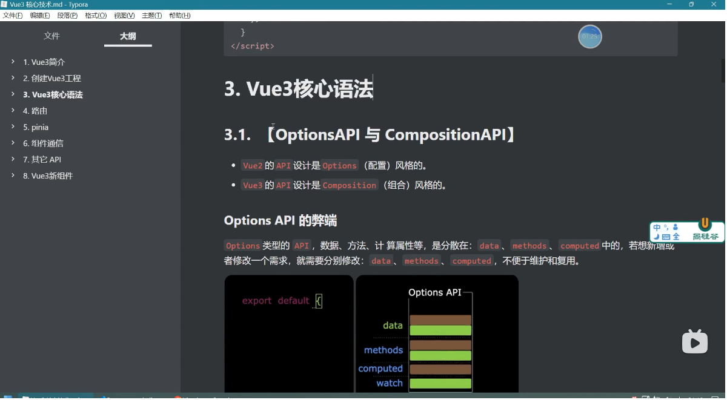Screen dimensions: 727x400
Task: Toggle IME moon night-mode icon
Action: (x=657, y=237)
